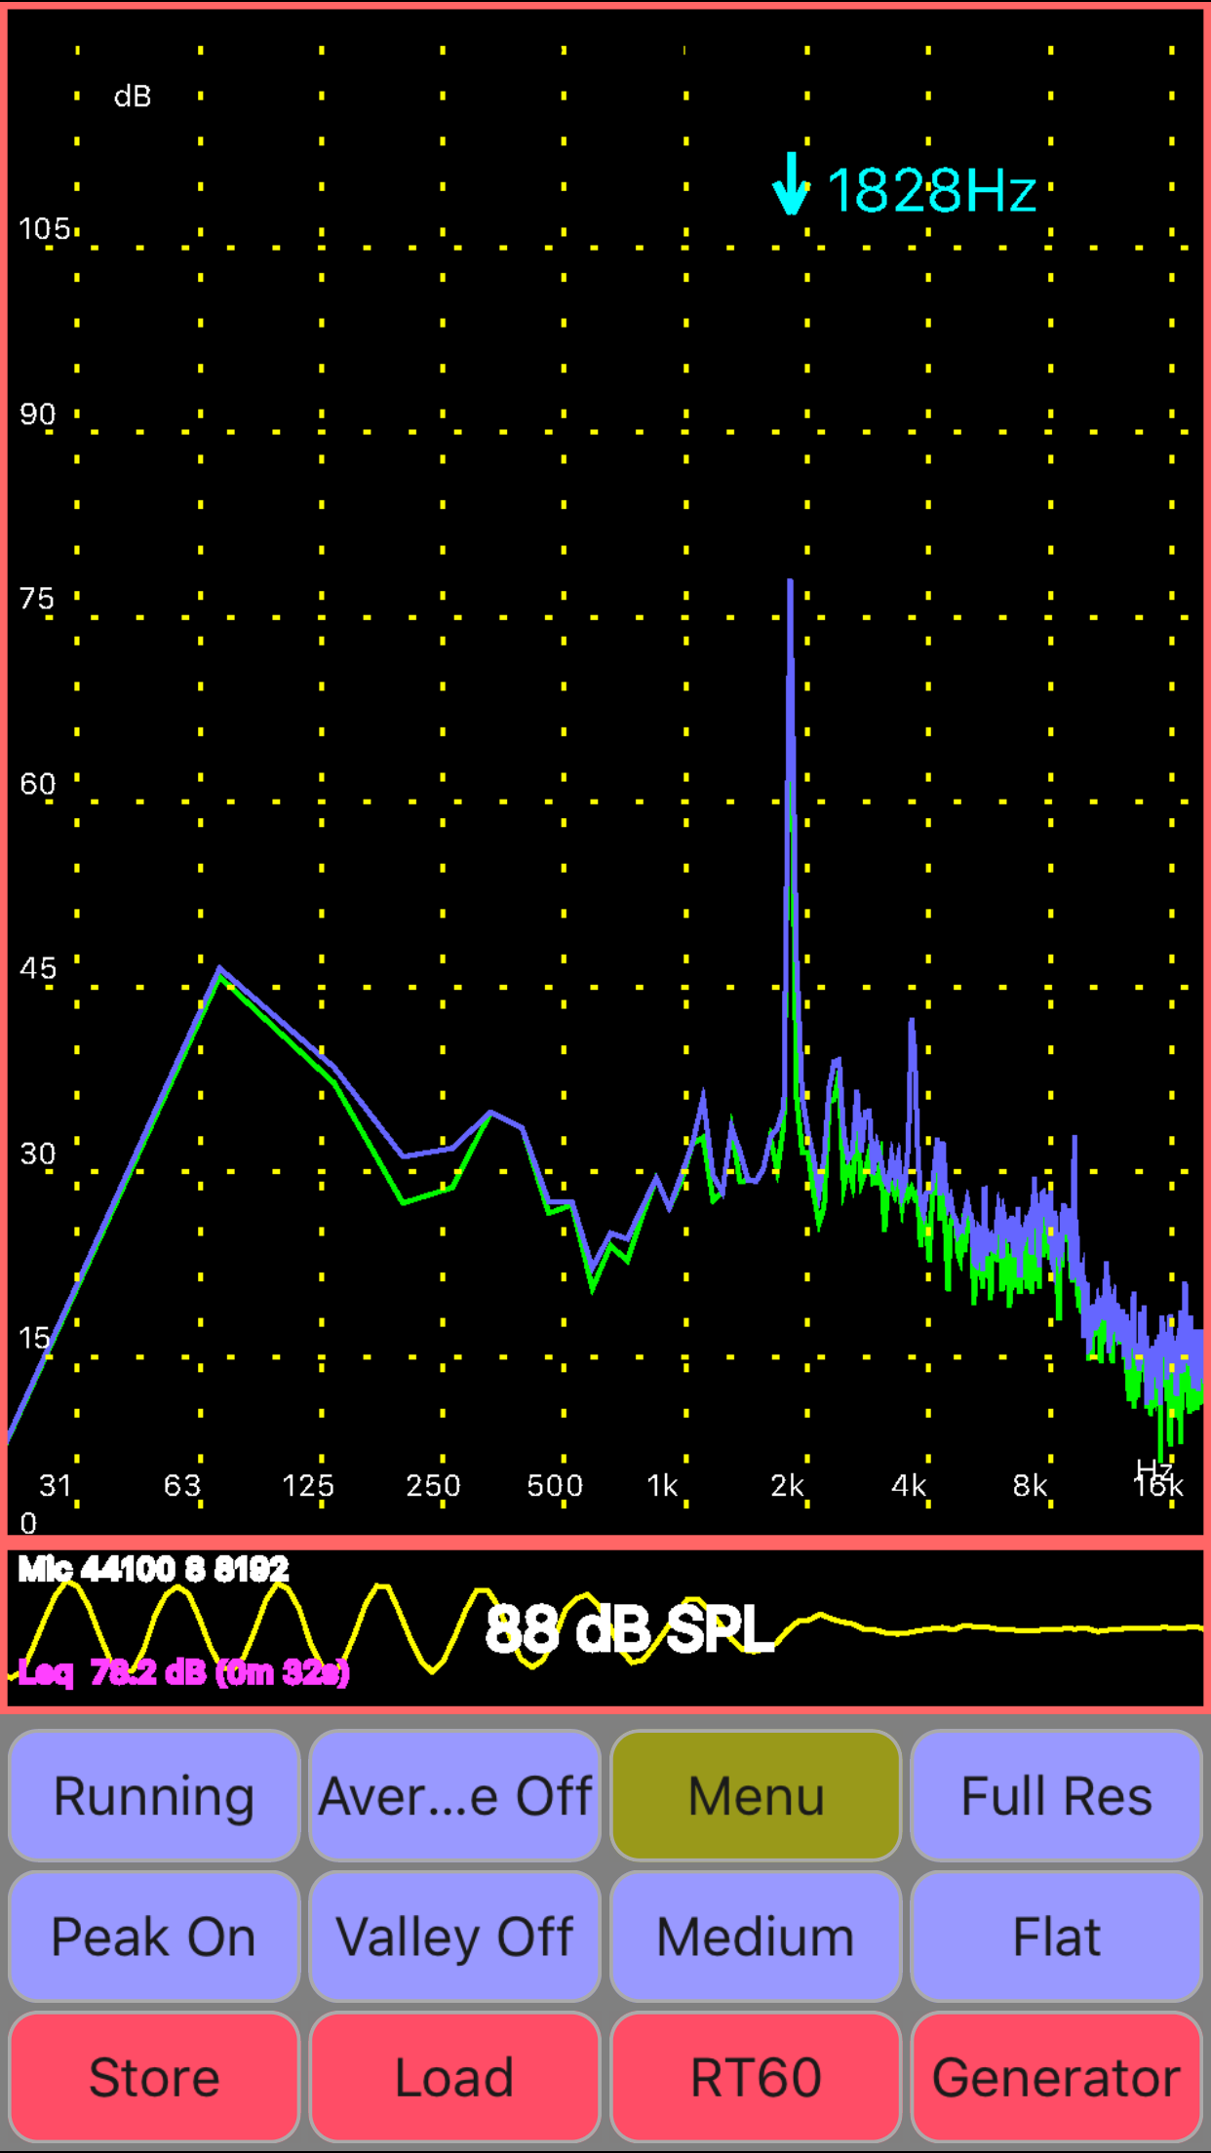Viewport: 1211px width, 2153px height.
Task: Tap the 88 dB SPL readout
Action: 629,1629
